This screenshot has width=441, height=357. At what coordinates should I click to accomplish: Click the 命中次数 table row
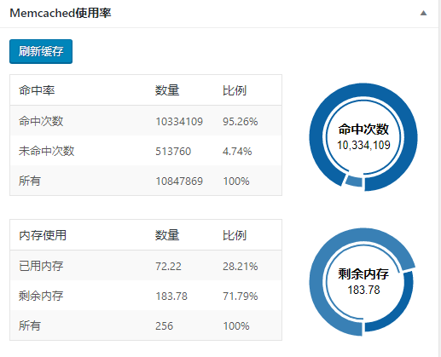click(x=146, y=121)
